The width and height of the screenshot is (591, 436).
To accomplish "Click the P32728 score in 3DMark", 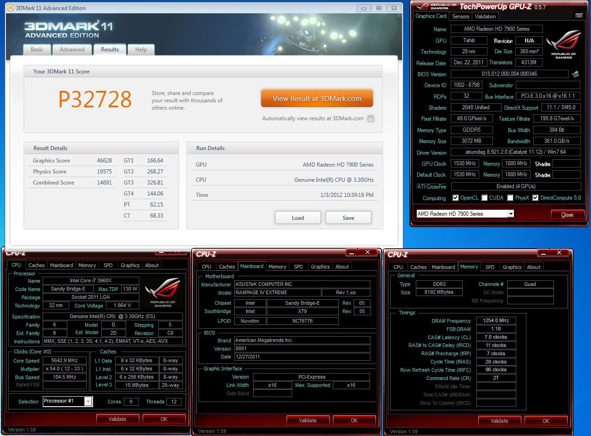I will coord(95,99).
